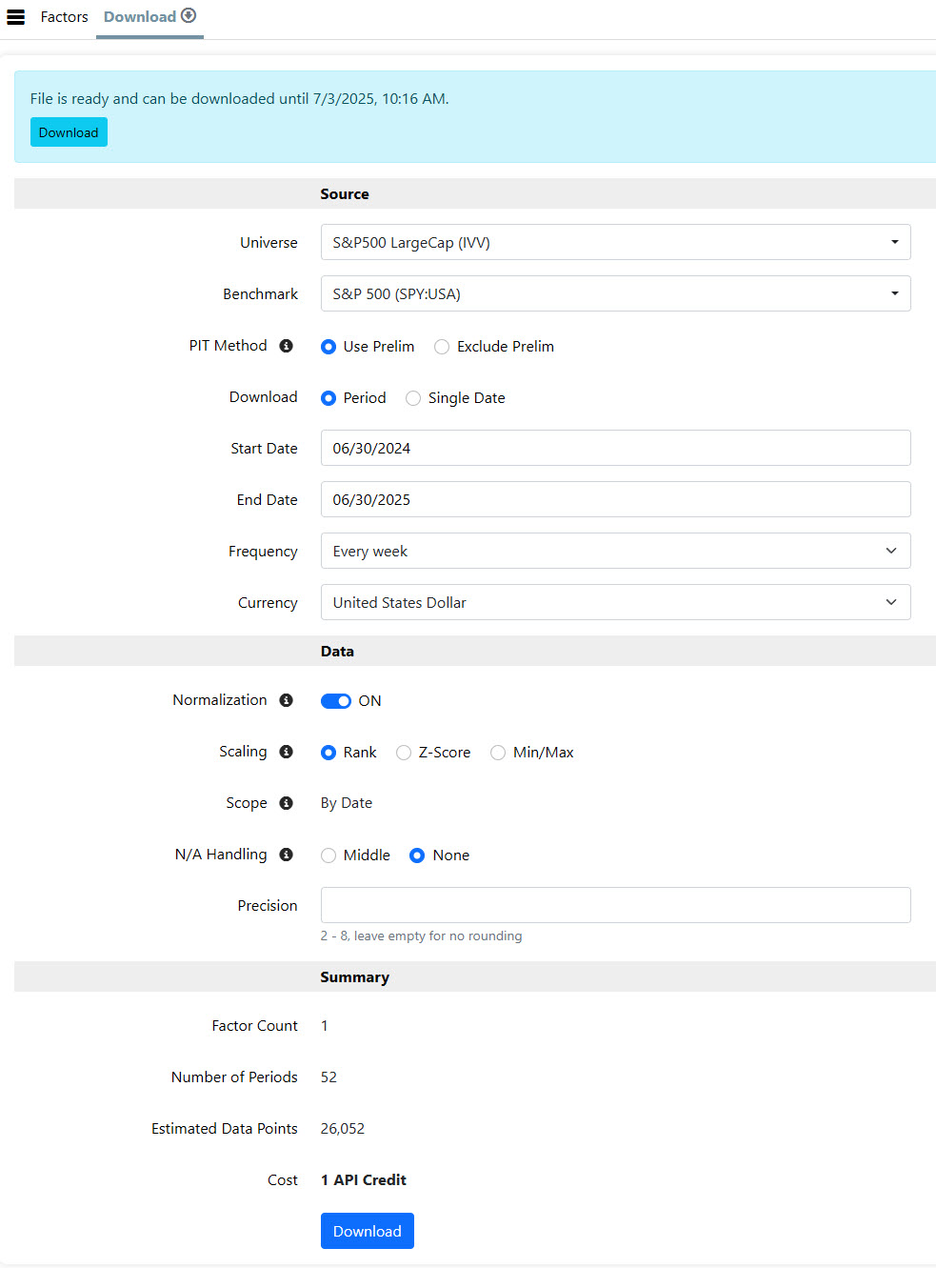
Task: Toggle Normalization switch off
Action: click(336, 701)
